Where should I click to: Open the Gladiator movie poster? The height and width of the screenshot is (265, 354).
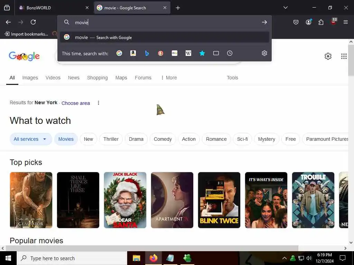(x=31, y=200)
